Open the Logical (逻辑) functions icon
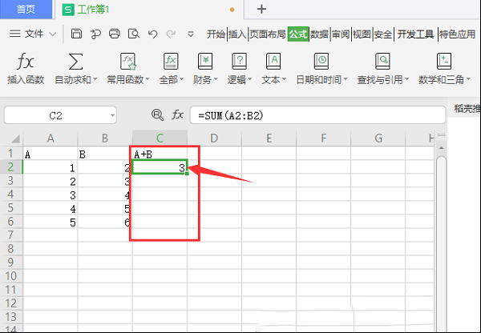The width and height of the screenshot is (481, 333). (239, 62)
